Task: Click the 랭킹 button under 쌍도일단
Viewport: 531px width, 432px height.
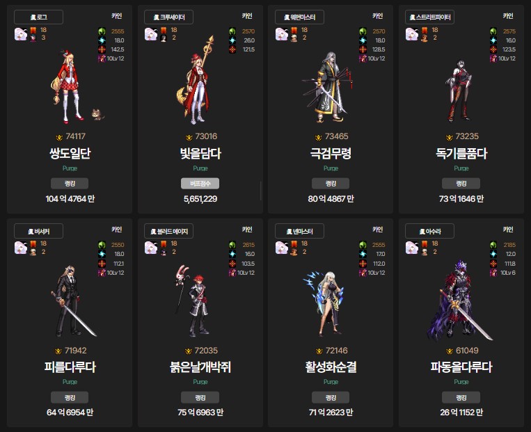Action: (x=70, y=184)
